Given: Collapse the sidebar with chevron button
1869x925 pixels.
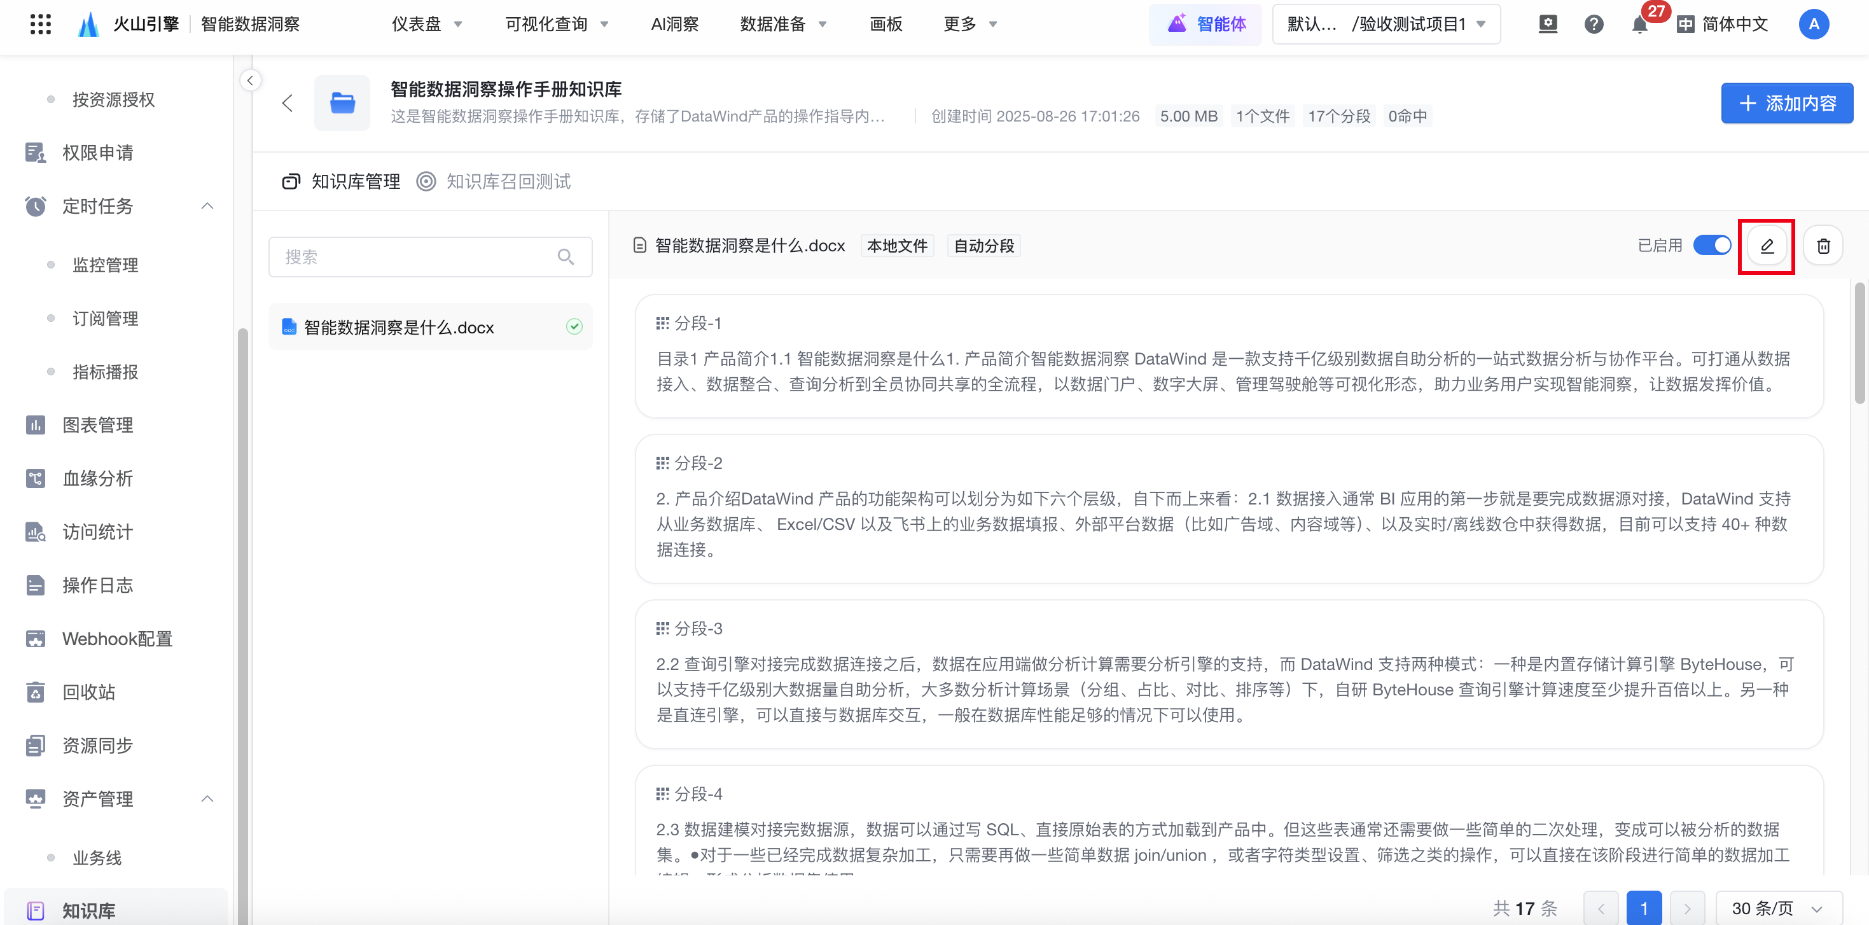Looking at the screenshot, I should click(250, 81).
